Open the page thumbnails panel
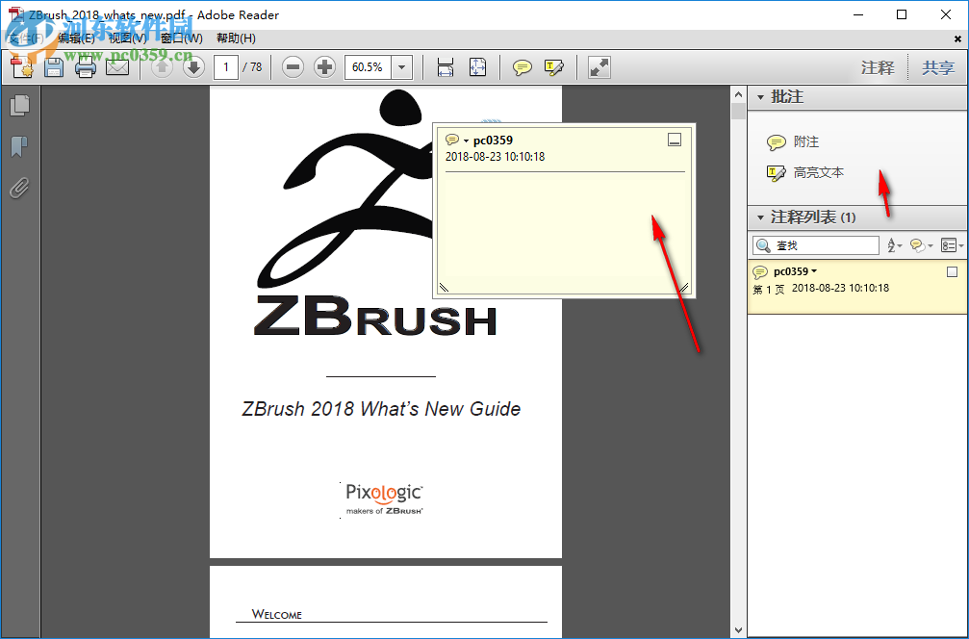Screen dimensions: 969x639 [19, 104]
